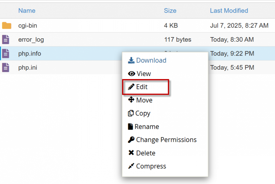Click the Download arrow icon in context menu

coord(131,60)
